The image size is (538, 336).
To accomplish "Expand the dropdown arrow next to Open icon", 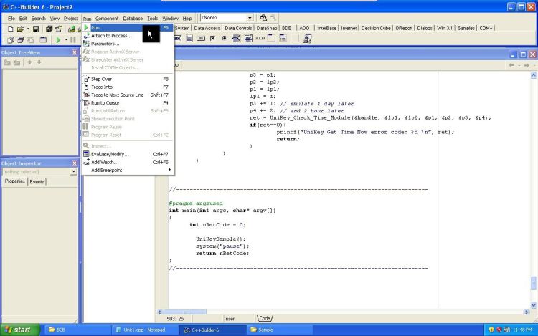I will [x=28, y=29].
